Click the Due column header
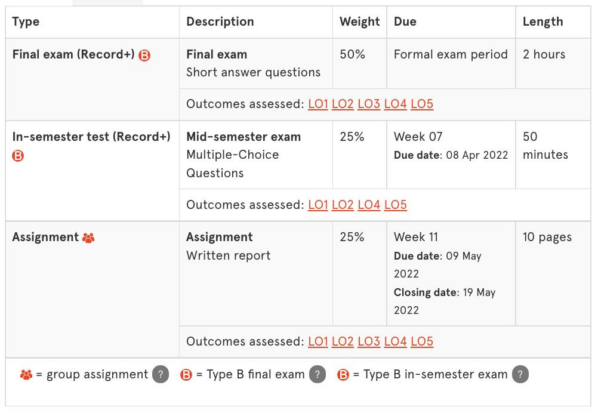 tap(405, 22)
